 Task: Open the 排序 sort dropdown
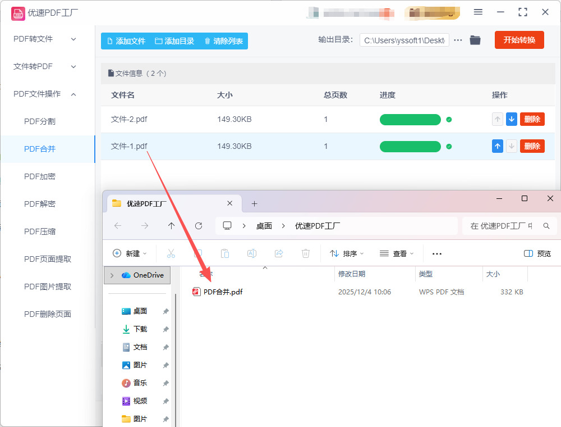[347, 253]
